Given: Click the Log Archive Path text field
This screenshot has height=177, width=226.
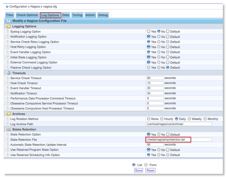Looking at the screenshot, I should click(x=179, y=124).
